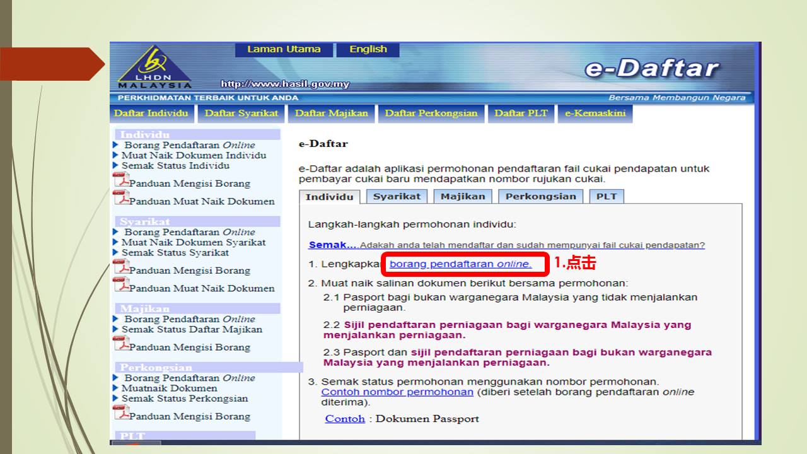Viewport: 807px width, 454px height.
Task: Open Semak Status Individu
Action: 175,166
